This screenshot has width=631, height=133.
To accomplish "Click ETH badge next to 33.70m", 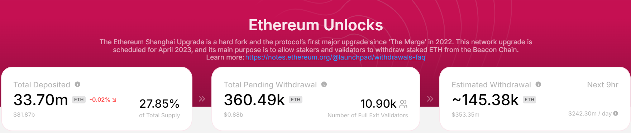I will 79,100.
